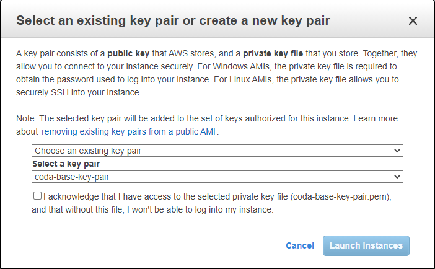
Task: Click the bold "public key" text
Action: point(128,53)
